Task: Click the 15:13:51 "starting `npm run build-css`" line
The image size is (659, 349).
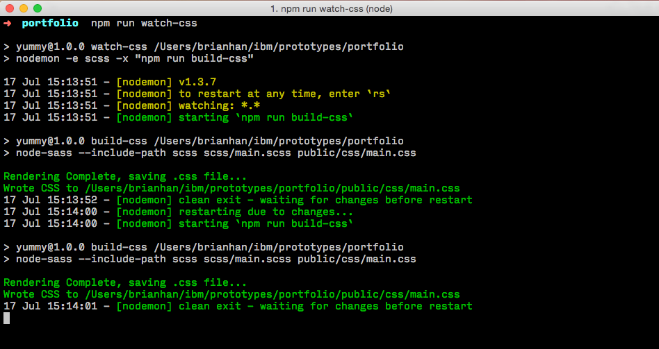Action: (178, 117)
